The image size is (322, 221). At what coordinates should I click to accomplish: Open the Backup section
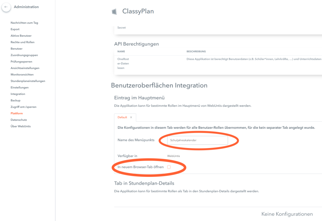15,100
